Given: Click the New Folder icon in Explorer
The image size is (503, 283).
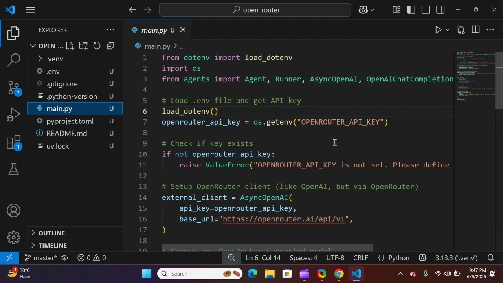Looking at the screenshot, I should pos(83,46).
